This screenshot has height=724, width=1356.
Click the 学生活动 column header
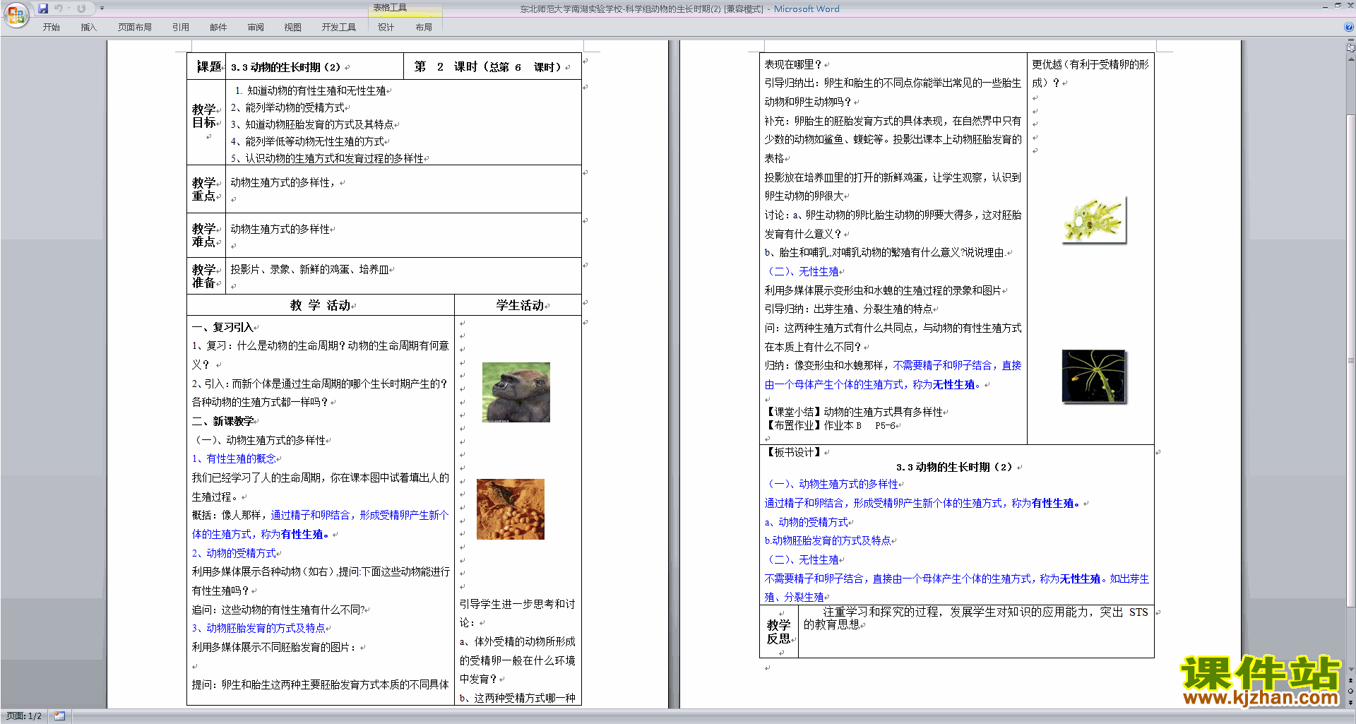(520, 305)
